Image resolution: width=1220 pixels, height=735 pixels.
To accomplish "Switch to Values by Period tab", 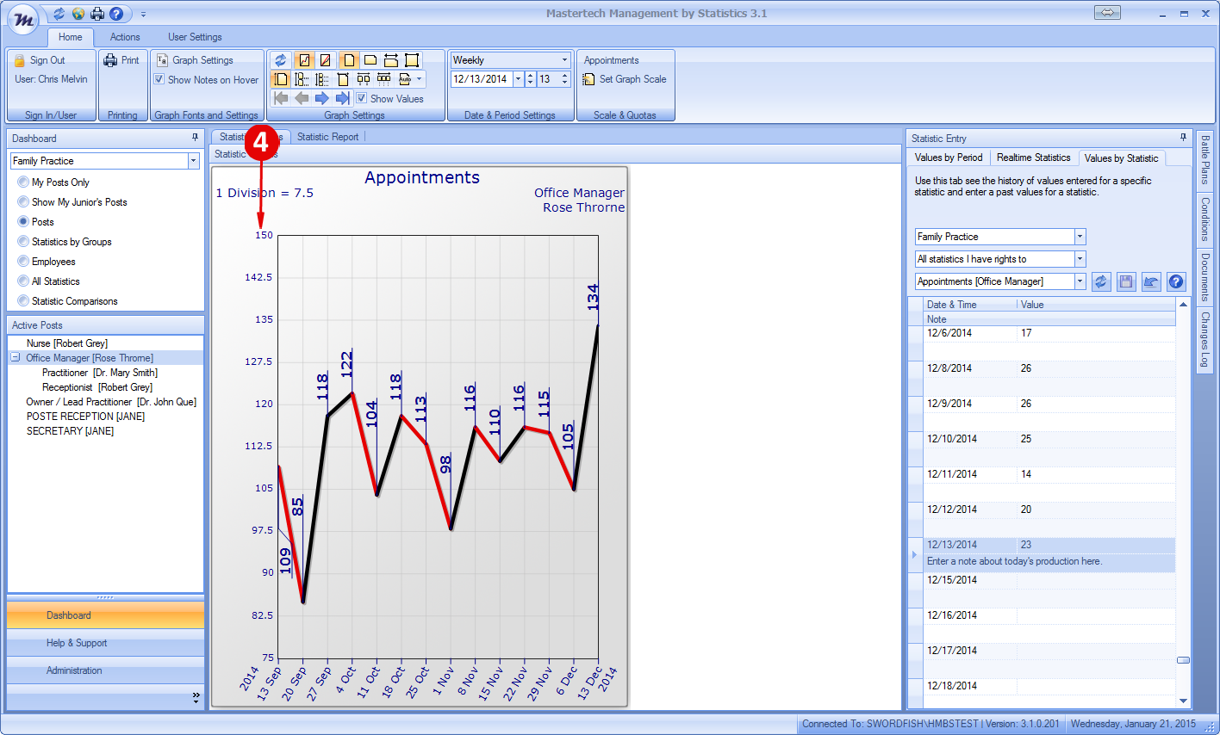I will [949, 157].
